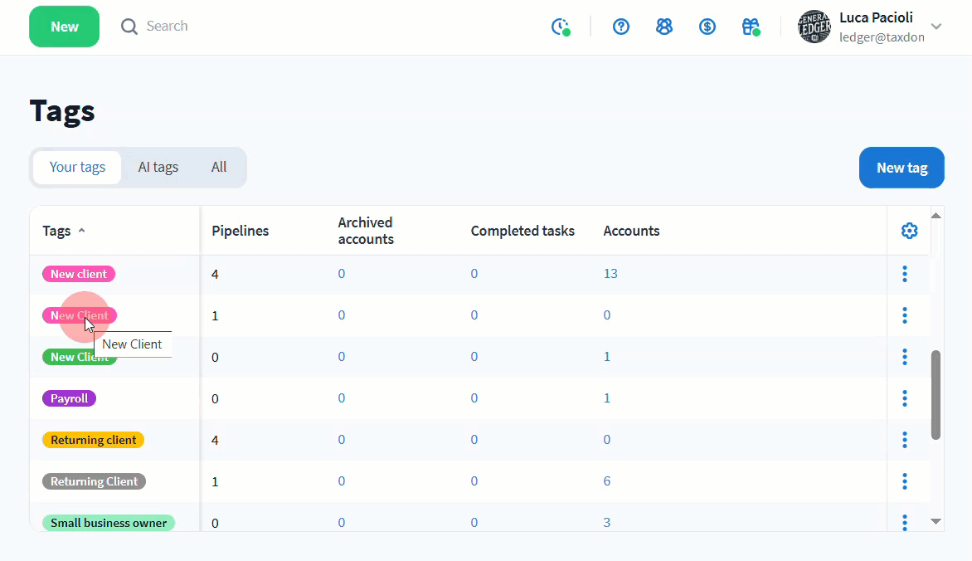
Task: Select the Your tags tab
Action: pyautogui.click(x=77, y=167)
